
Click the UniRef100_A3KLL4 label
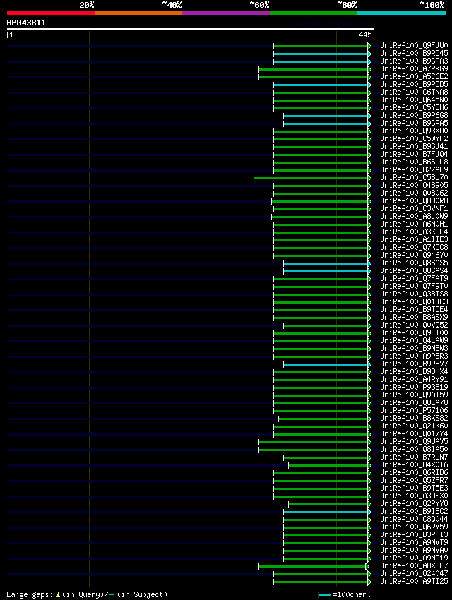coord(414,232)
